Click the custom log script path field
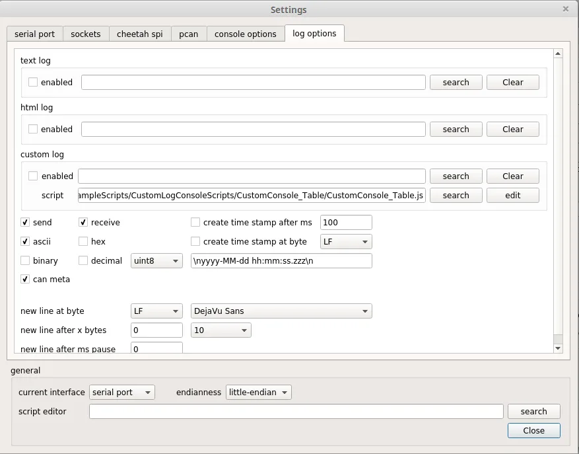The width and height of the screenshot is (579, 454). [252, 195]
